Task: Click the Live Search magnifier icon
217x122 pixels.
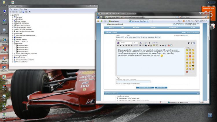Action: (206, 17)
